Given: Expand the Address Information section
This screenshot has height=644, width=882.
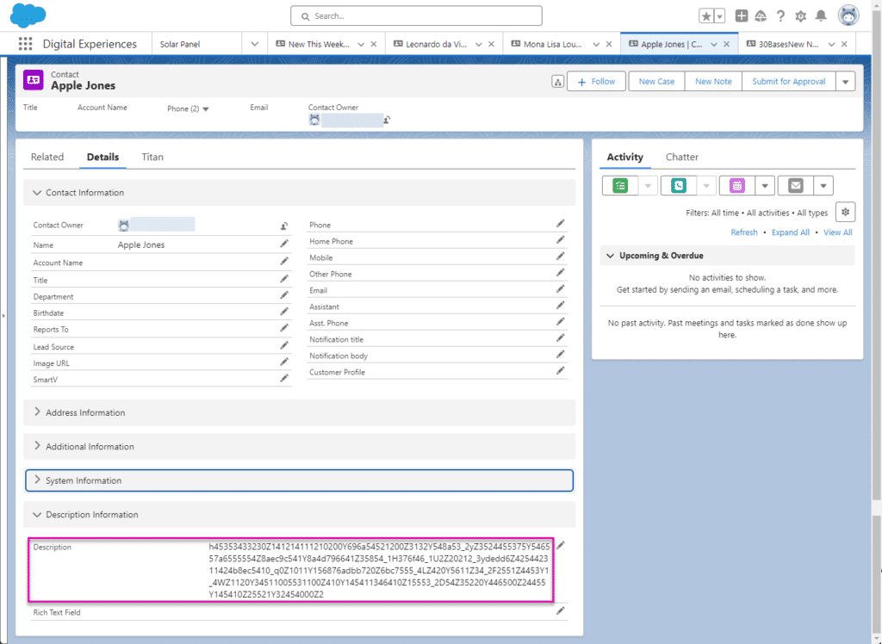Looking at the screenshot, I should [x=36, y=412].
